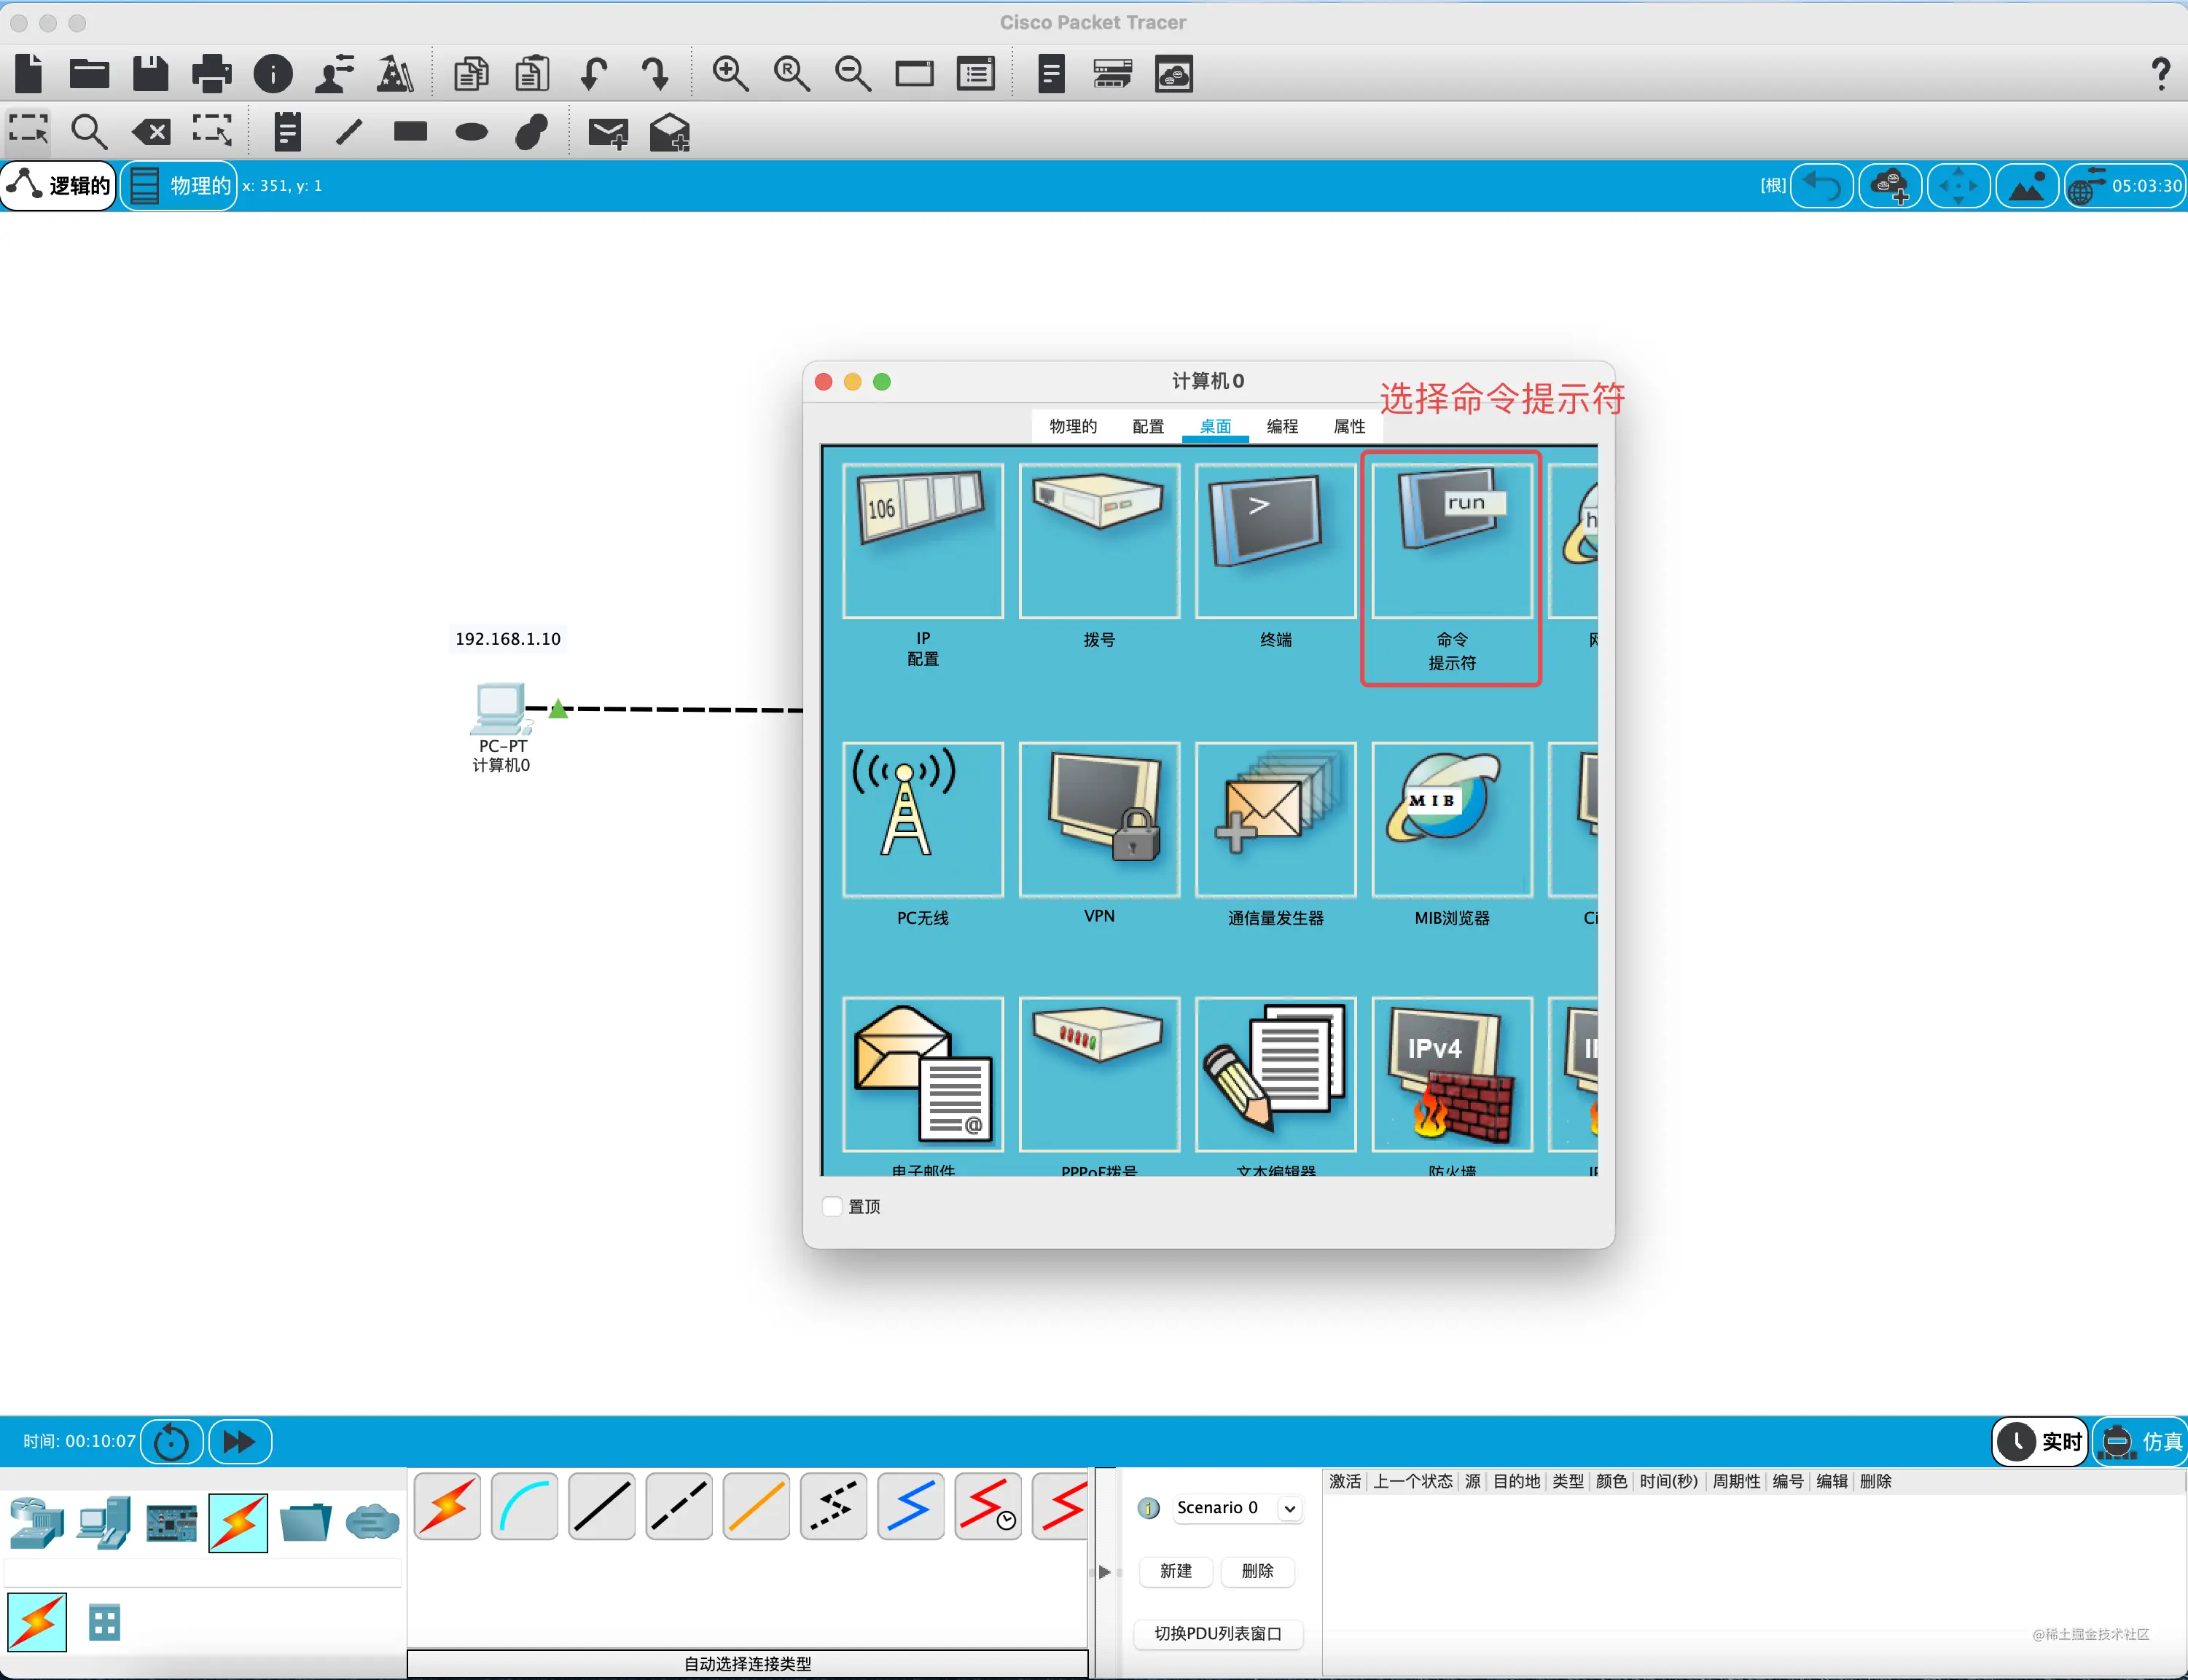
Task: Open the 配置 tab
Action: [1147, 426]
